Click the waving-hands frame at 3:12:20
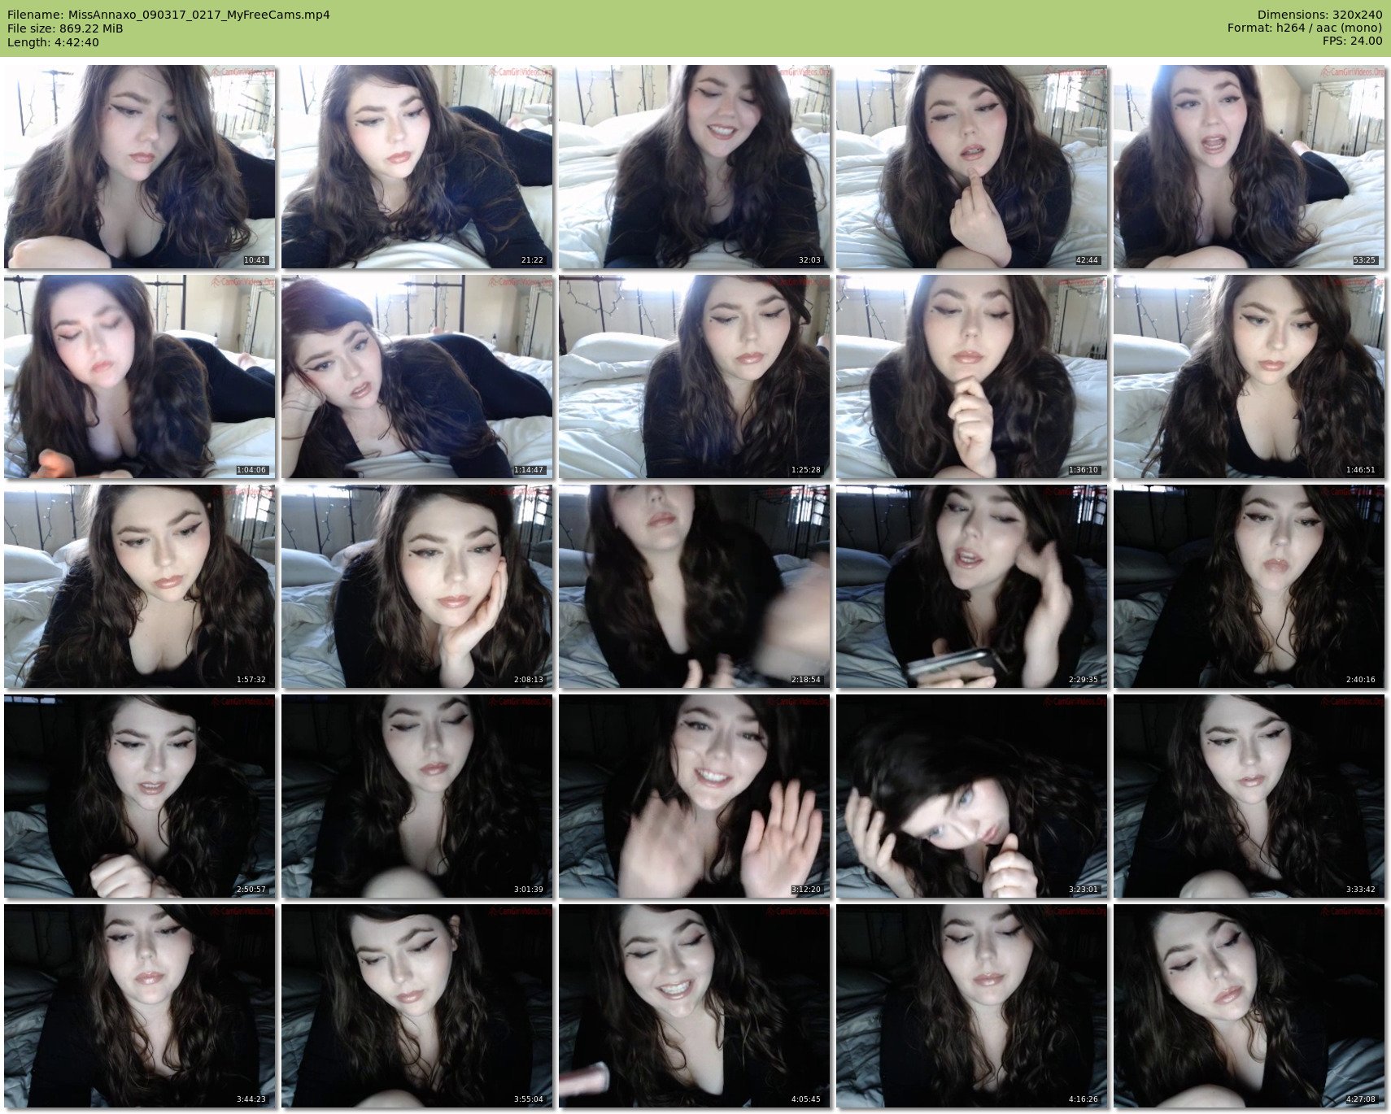 [x=694, y=796]
